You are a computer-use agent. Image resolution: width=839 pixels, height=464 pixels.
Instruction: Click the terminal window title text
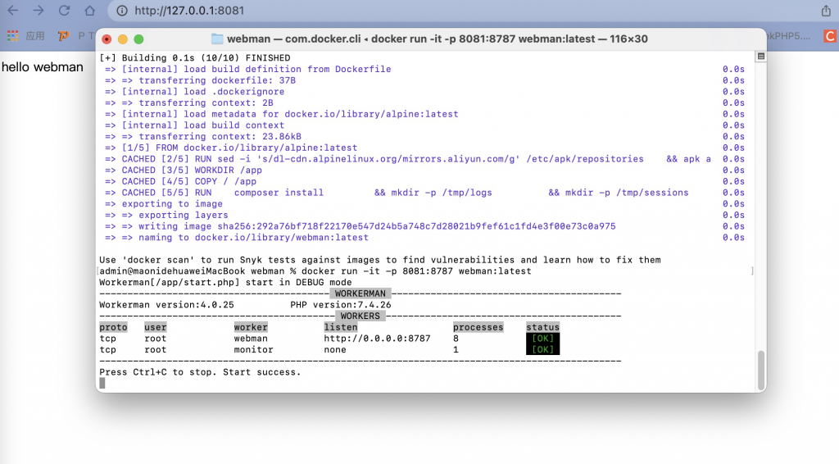click(438, 39)
